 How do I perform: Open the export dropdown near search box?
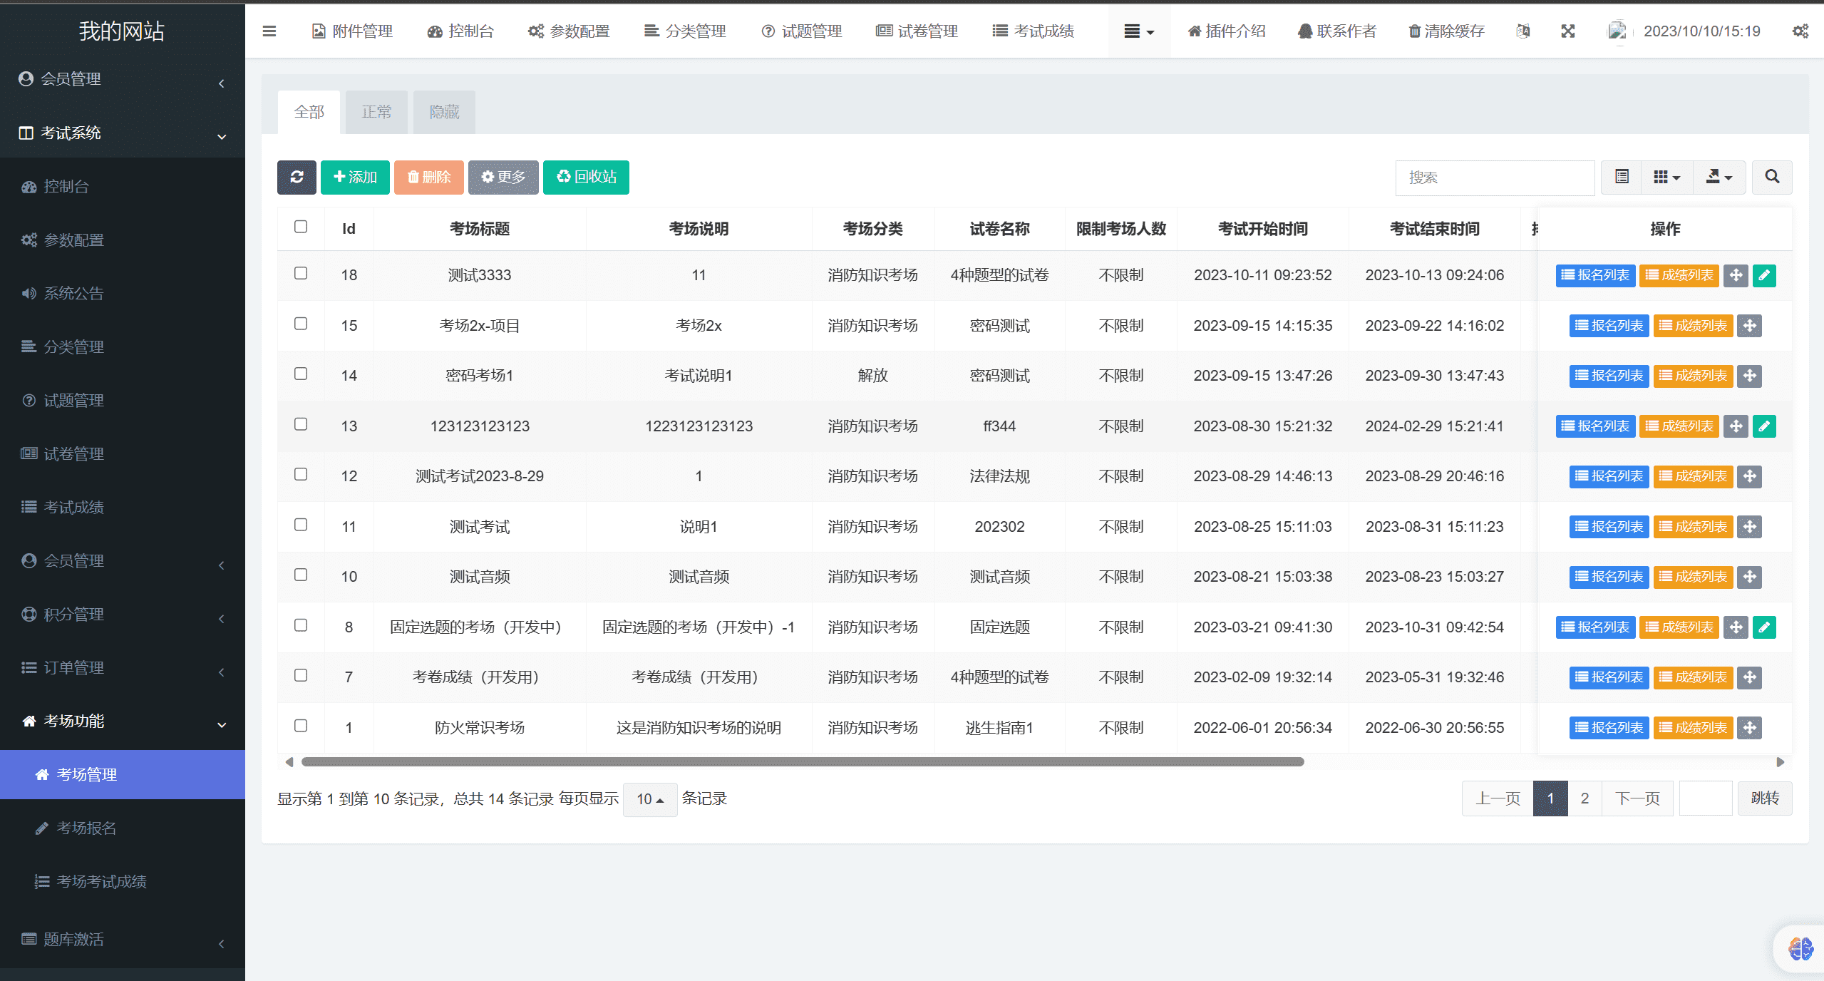coord(1720,177)
